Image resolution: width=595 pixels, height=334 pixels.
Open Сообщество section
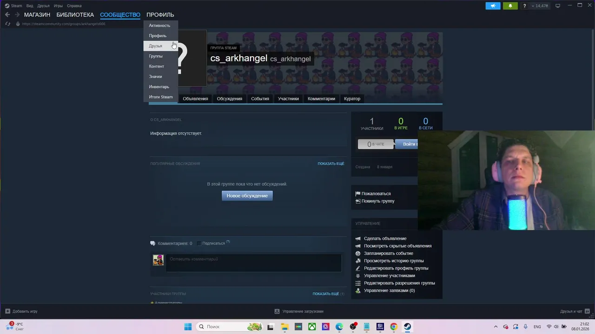coord(120,15)
